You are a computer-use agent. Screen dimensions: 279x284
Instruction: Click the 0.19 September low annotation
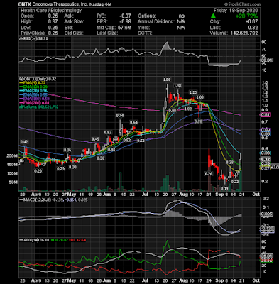224,188
